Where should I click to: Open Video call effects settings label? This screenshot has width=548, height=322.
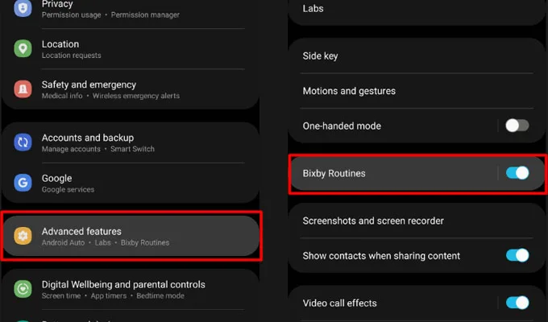click(x=340, y=303)
